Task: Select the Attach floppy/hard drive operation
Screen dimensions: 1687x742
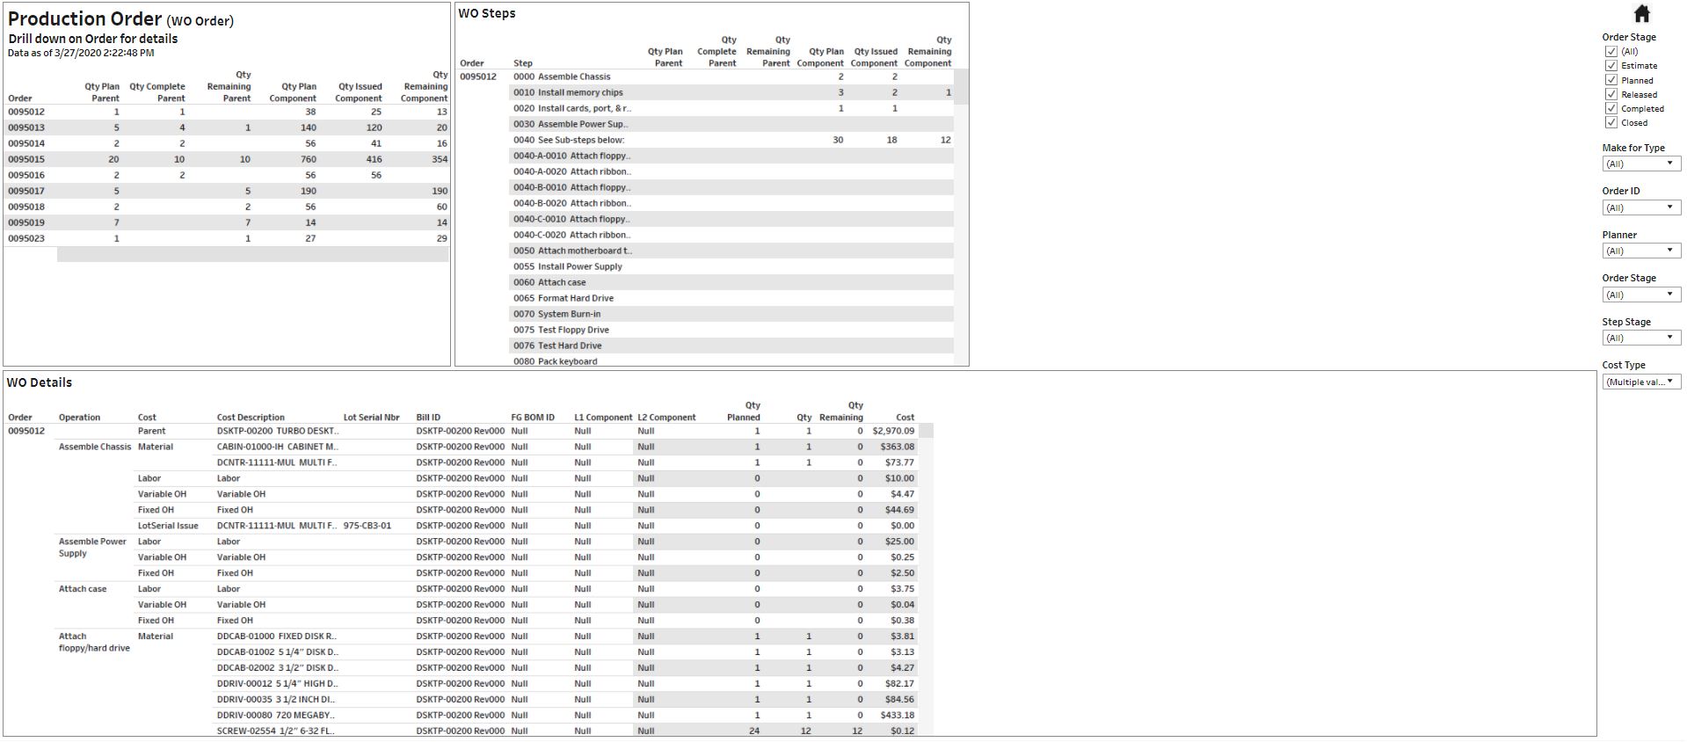Action: pos(94,642)
